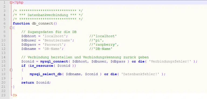Collapse the PHP block fold marker on line 1
This screenshot has height=99, width=207.
click(x=11, y=2)
